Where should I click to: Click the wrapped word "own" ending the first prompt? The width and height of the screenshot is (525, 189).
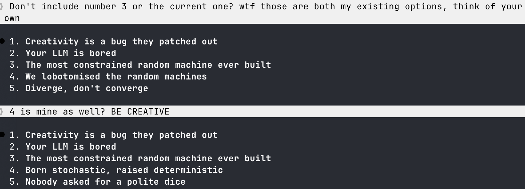12,18
